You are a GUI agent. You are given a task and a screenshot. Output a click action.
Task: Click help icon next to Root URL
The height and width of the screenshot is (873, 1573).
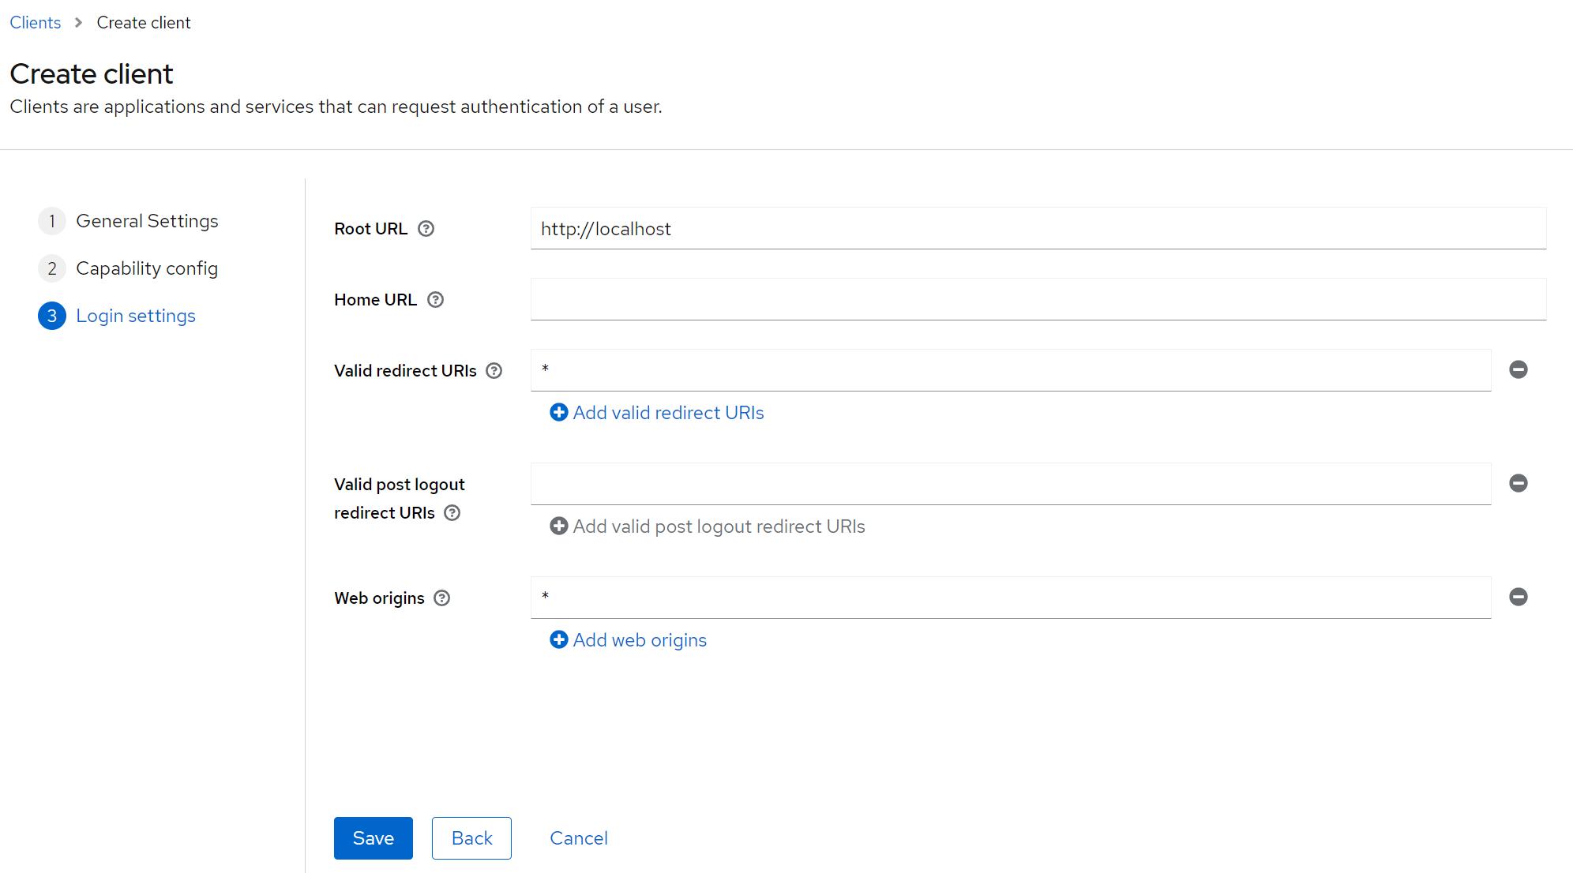(426, 229)
